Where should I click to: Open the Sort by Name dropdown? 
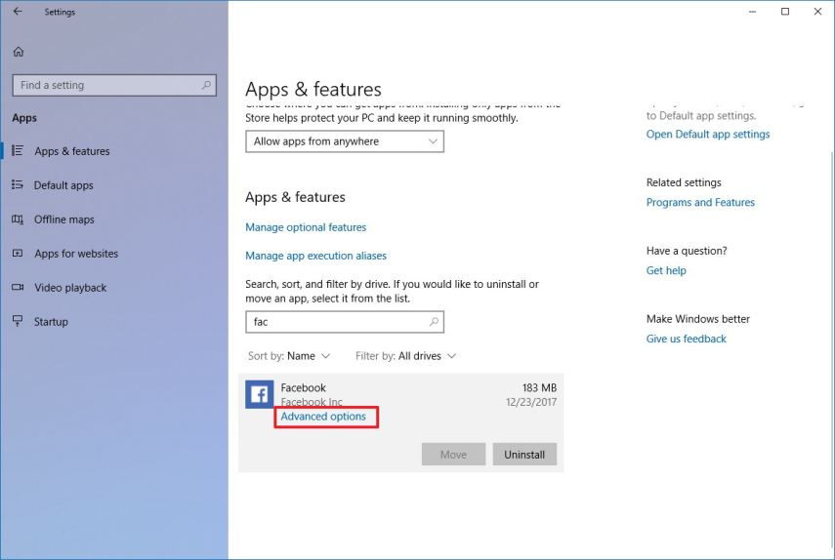pyautogui.click(x=289, y=356)
